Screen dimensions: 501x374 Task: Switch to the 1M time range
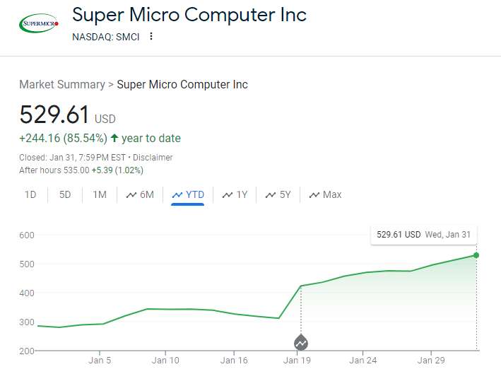point(100,194)
